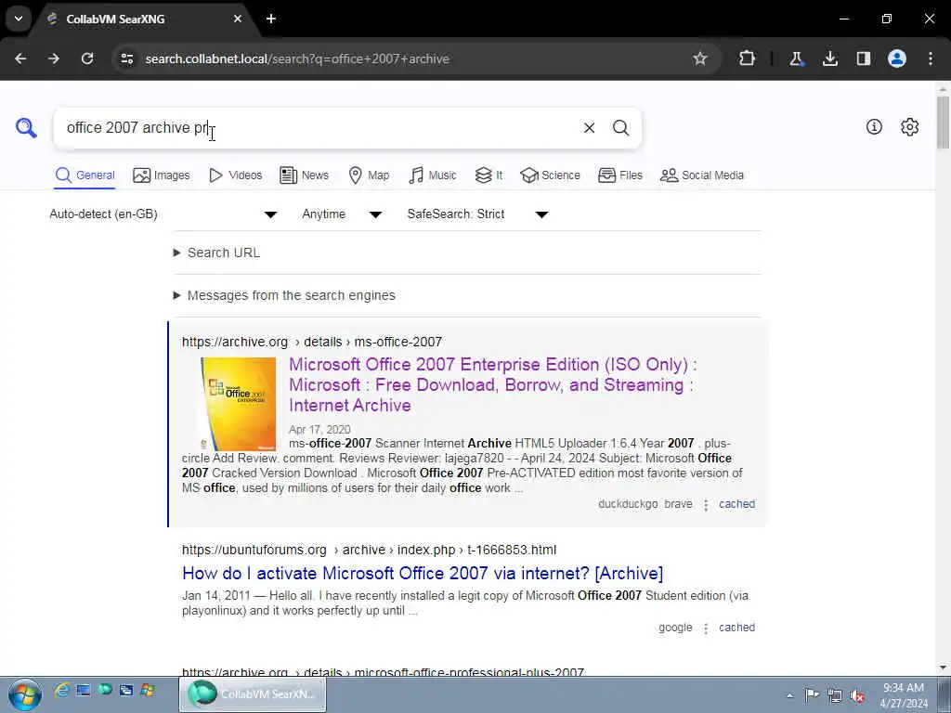The width and height of the screenshot is (951, 713).
Task: Open Action Center flag tray icon
Action: pos(812,694)
